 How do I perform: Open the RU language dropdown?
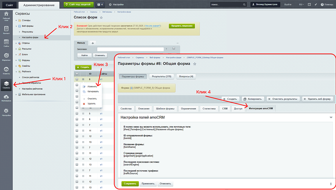click(301, 5)
